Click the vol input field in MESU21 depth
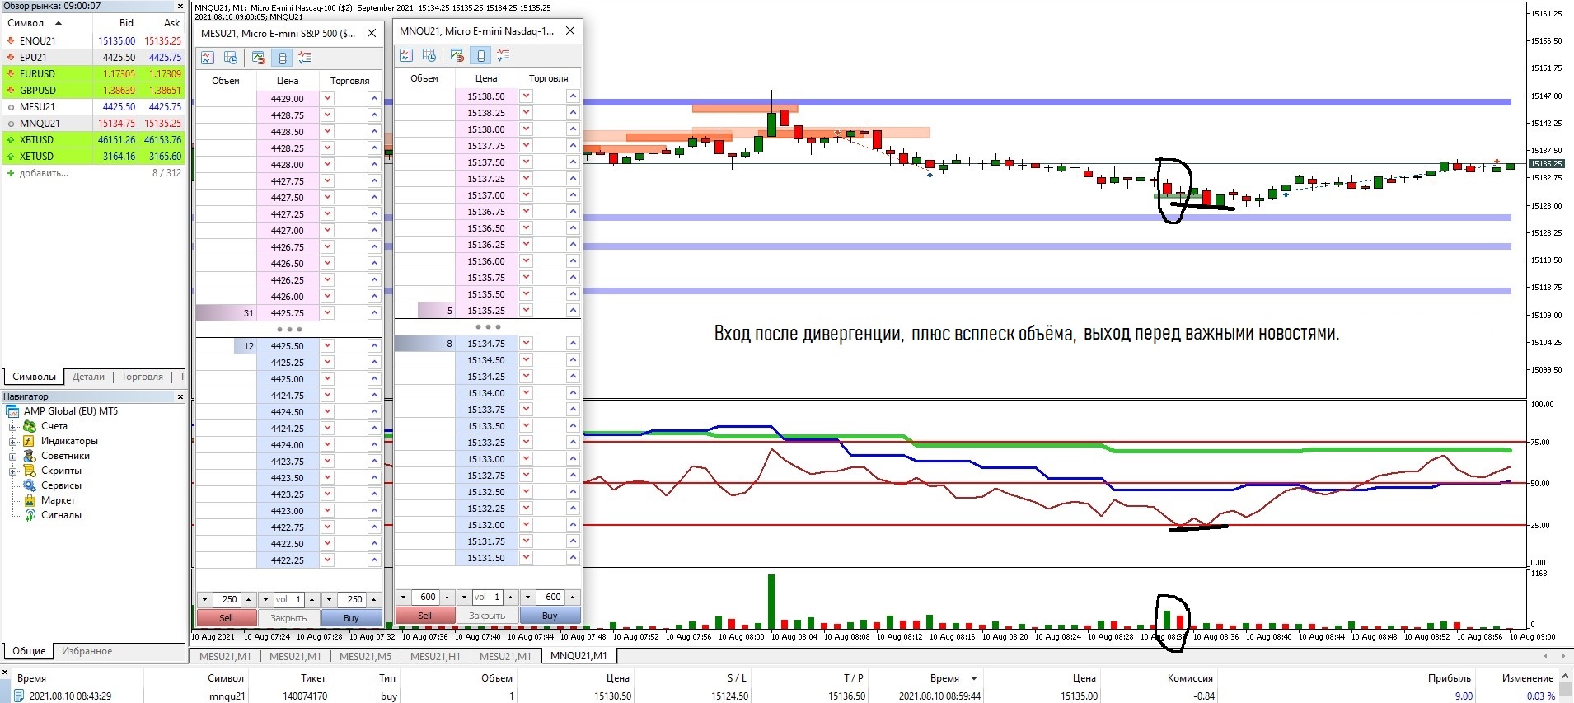The image size is (1574, 703). click(x=288, y=600)
